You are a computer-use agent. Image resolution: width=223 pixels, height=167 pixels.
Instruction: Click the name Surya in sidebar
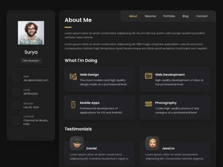(31, 52)
